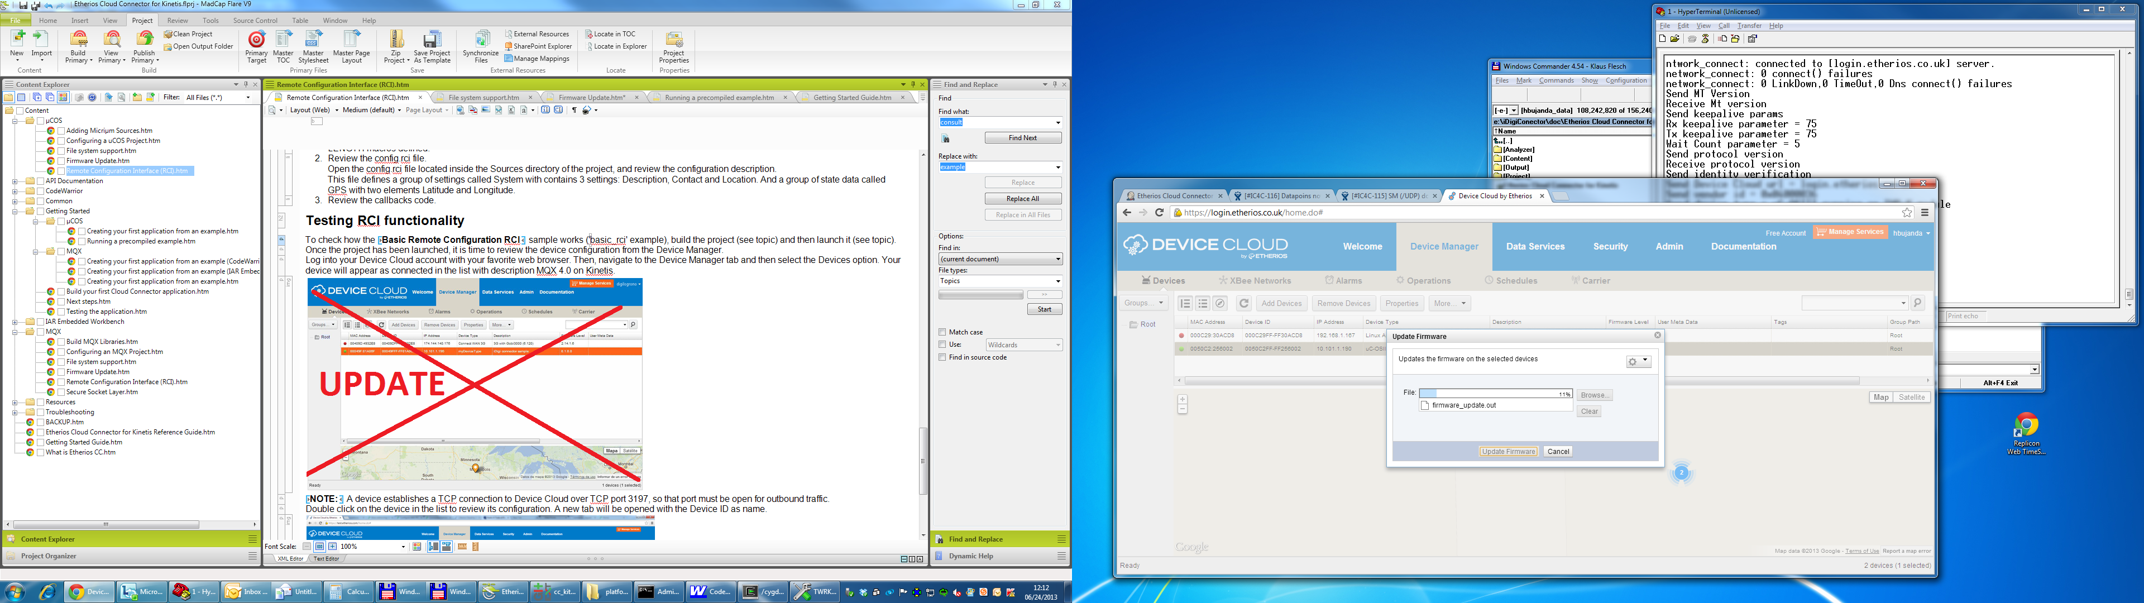Expand the API Documentation folder
The height and width of the screenshot is (603, 2144).
pos(15,181)
